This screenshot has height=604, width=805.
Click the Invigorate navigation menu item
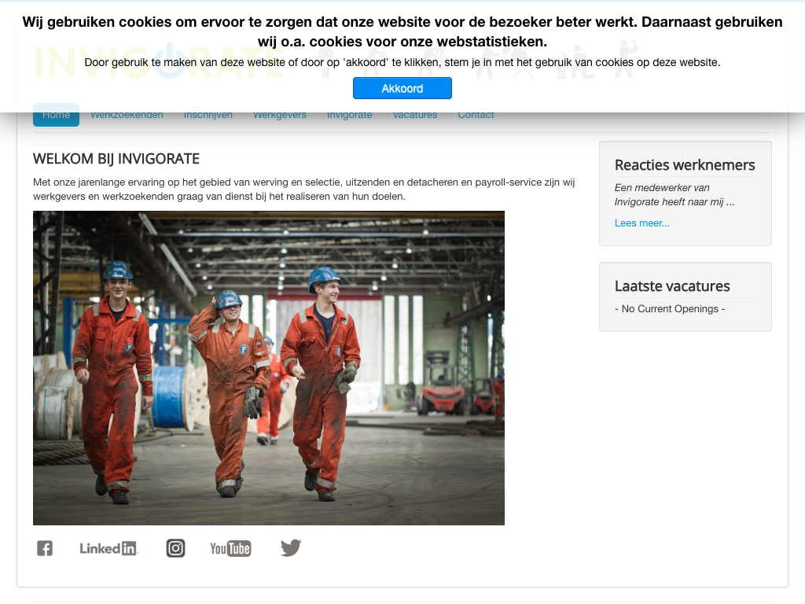[350, 116]
